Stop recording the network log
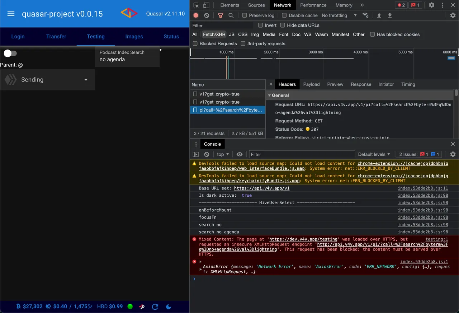Viewport: 459px width, 313px height. [x=196, y=15]
